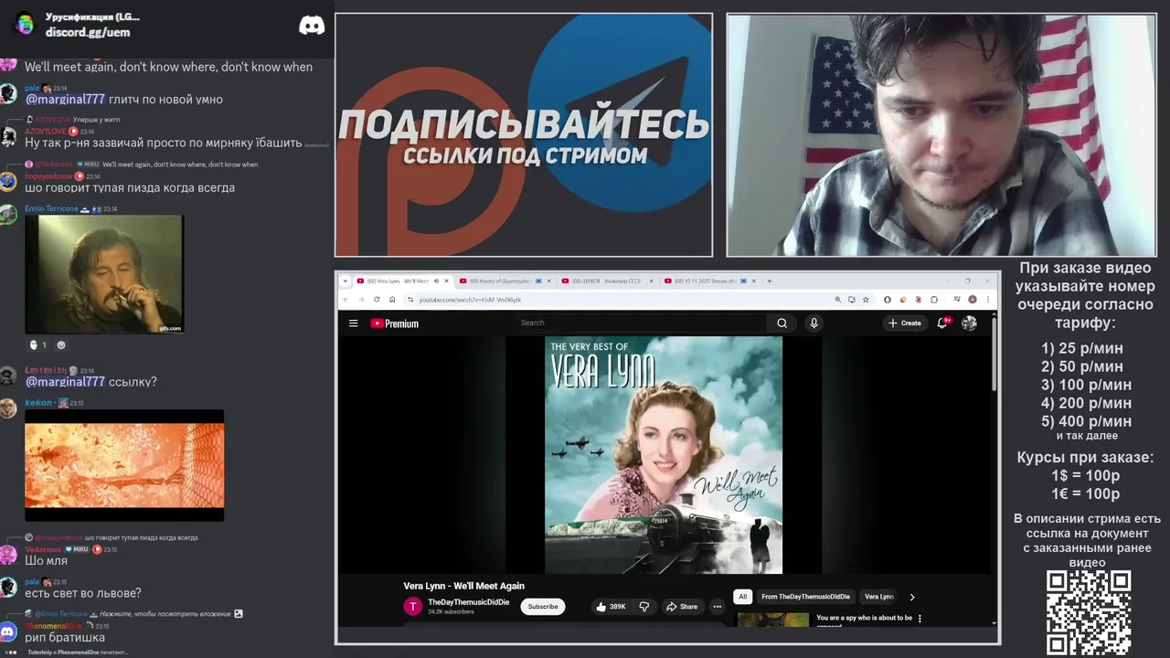Click the server avatar next to discord.gg/uem
Screen dimensions: 1170x658
tap(24, 24)
